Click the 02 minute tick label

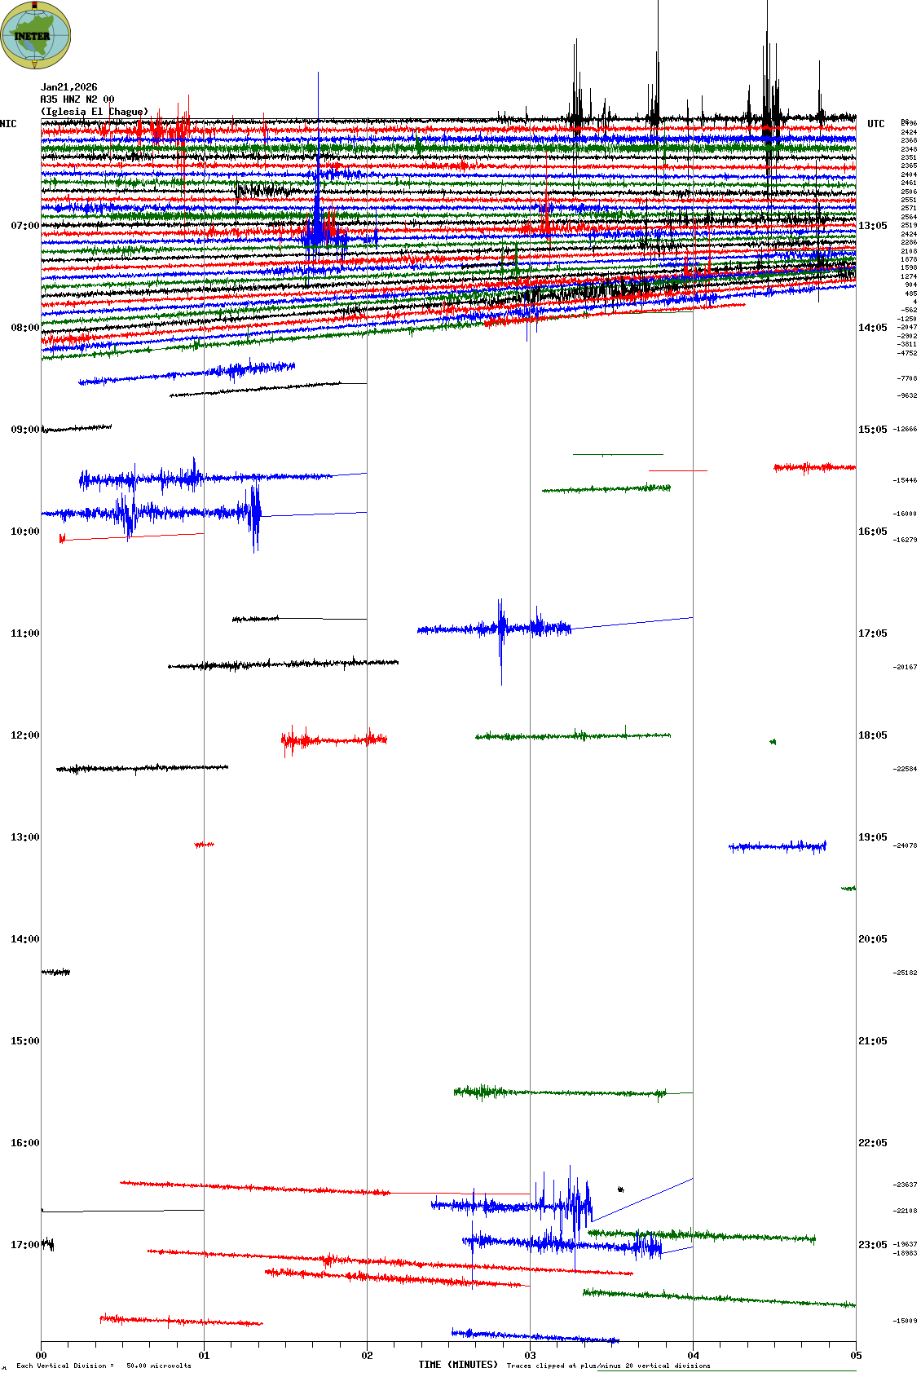click(x=367, y=1356)
